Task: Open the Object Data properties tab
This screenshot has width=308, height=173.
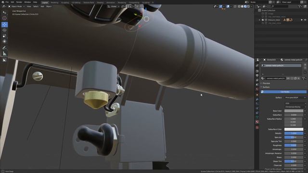Action: pyautogui.click(x=257, y=117)
